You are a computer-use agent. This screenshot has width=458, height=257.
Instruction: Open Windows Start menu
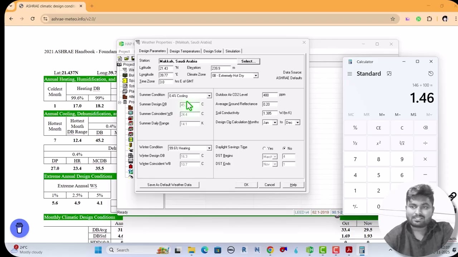click(98, 250)
